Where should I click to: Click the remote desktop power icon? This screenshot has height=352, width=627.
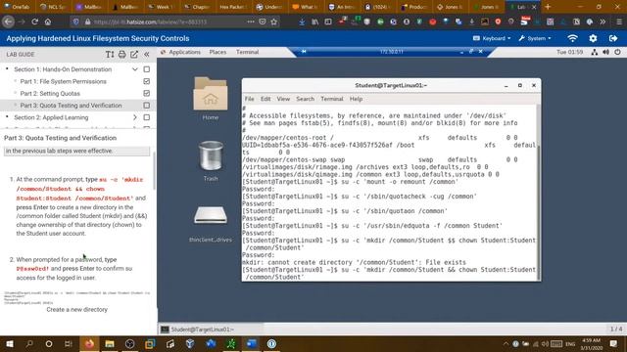(618, 52)
